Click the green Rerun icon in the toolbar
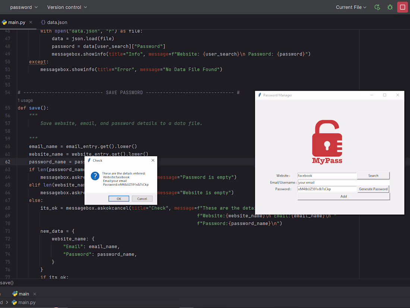Image resolution: width=410 pixels, height=308 pixels. coord(377,7)
